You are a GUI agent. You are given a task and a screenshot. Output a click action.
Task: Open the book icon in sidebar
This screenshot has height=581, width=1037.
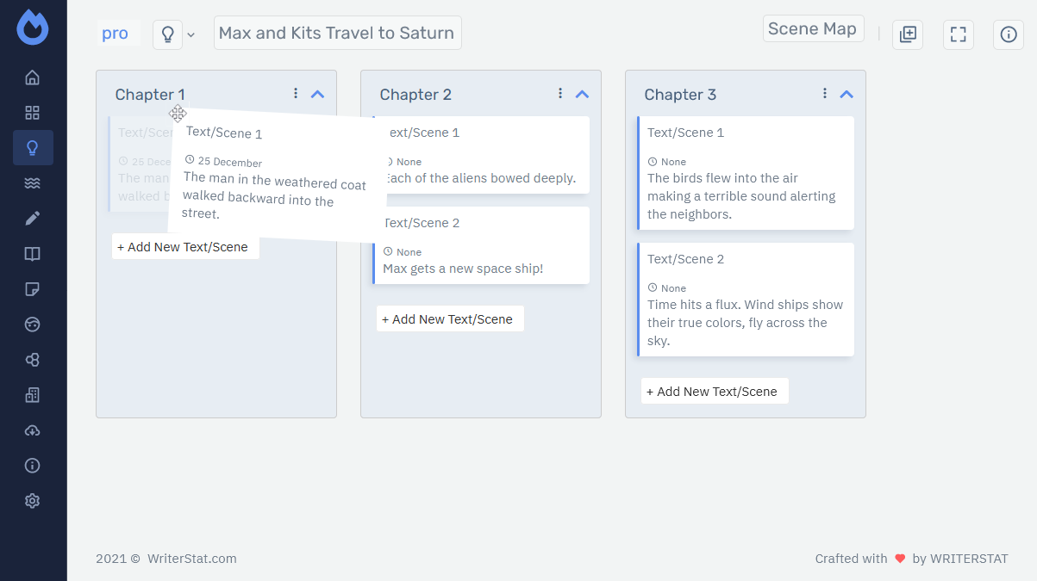tap(33, 254)
